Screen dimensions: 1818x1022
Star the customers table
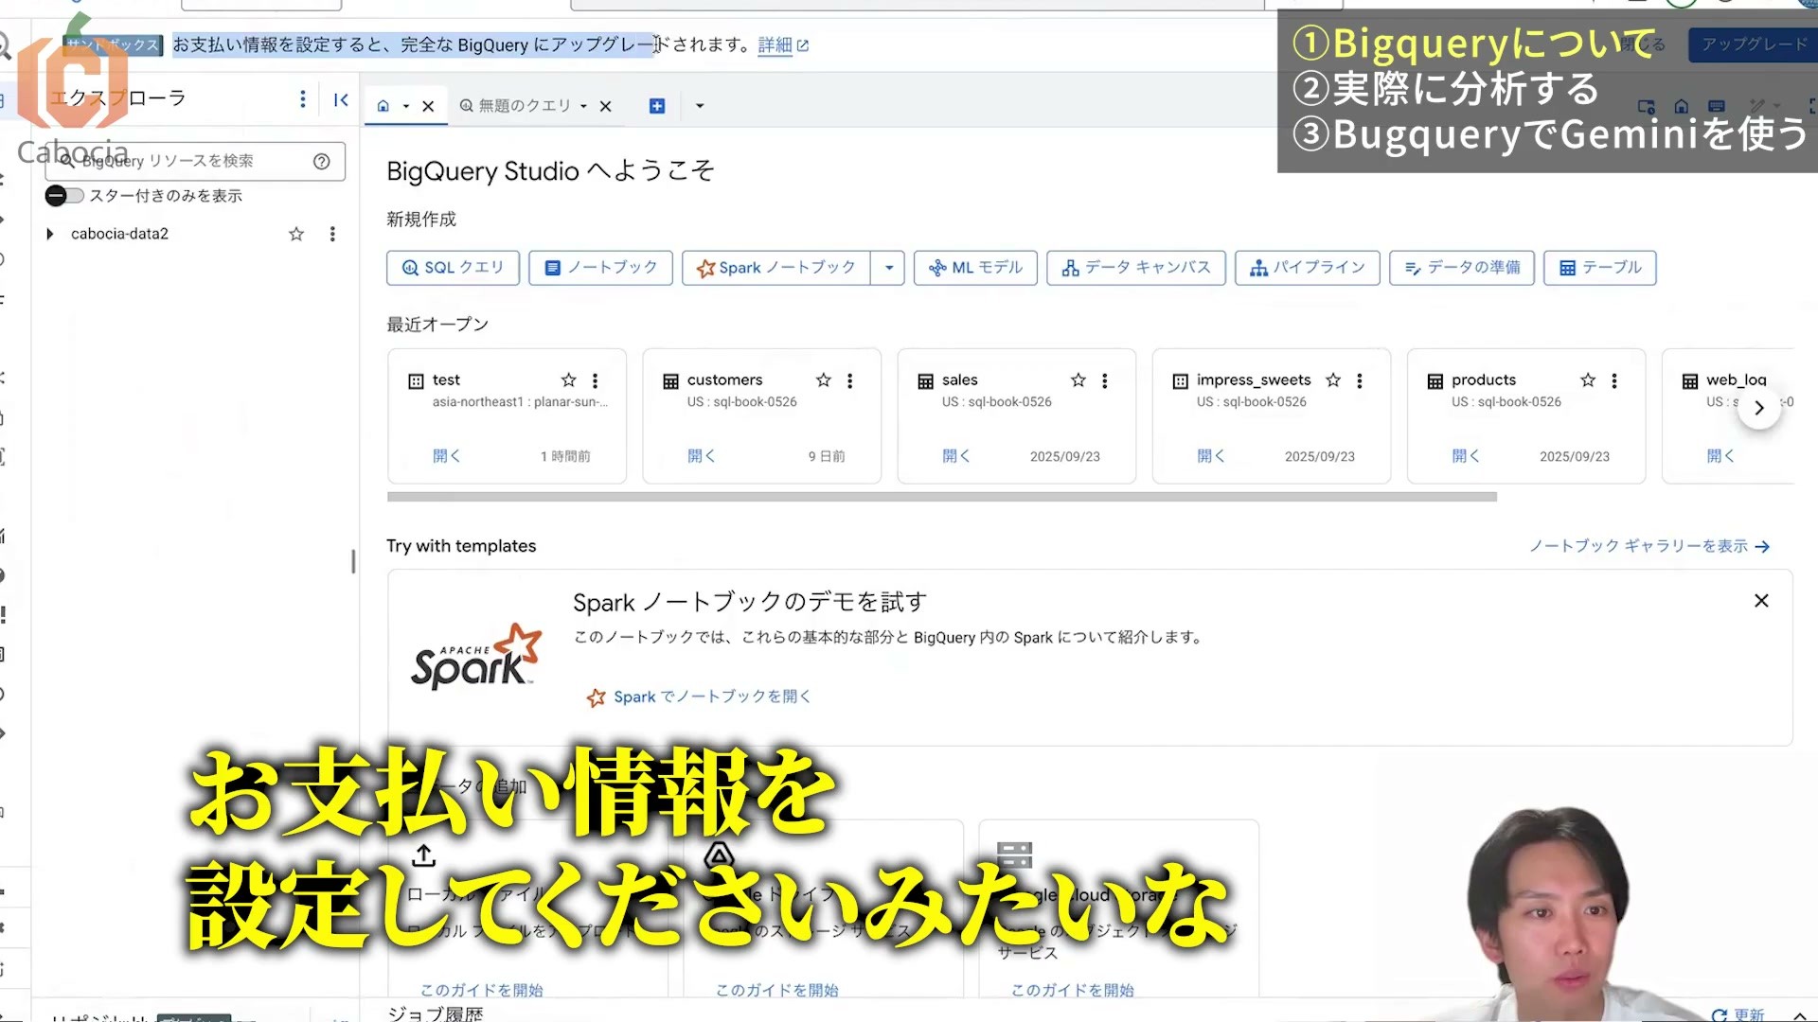[823, 380]
